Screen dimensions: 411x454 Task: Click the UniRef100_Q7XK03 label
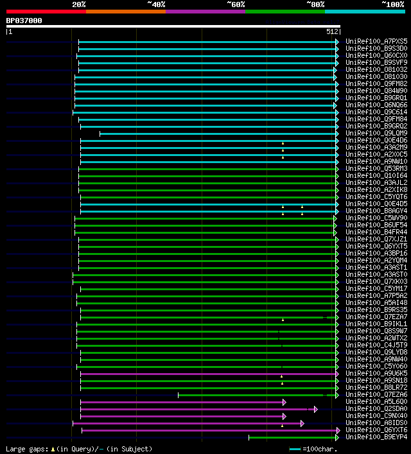point(376,281)
